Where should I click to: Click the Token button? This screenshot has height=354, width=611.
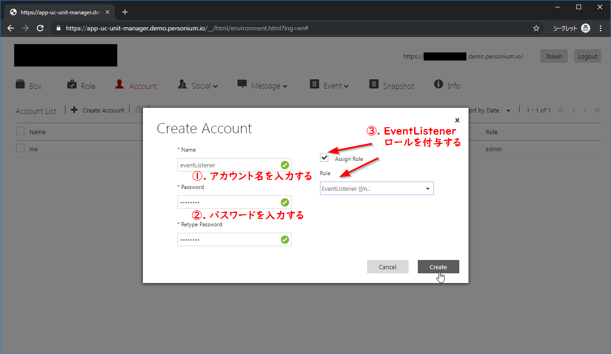554,56
